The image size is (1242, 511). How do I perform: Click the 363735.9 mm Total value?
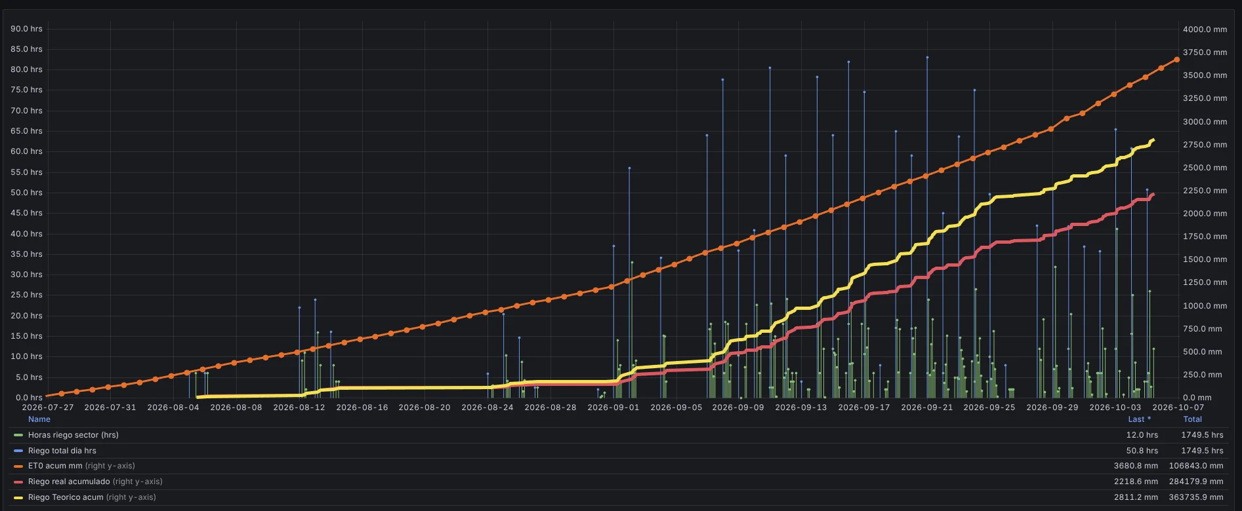click(x=1196, y=497)
